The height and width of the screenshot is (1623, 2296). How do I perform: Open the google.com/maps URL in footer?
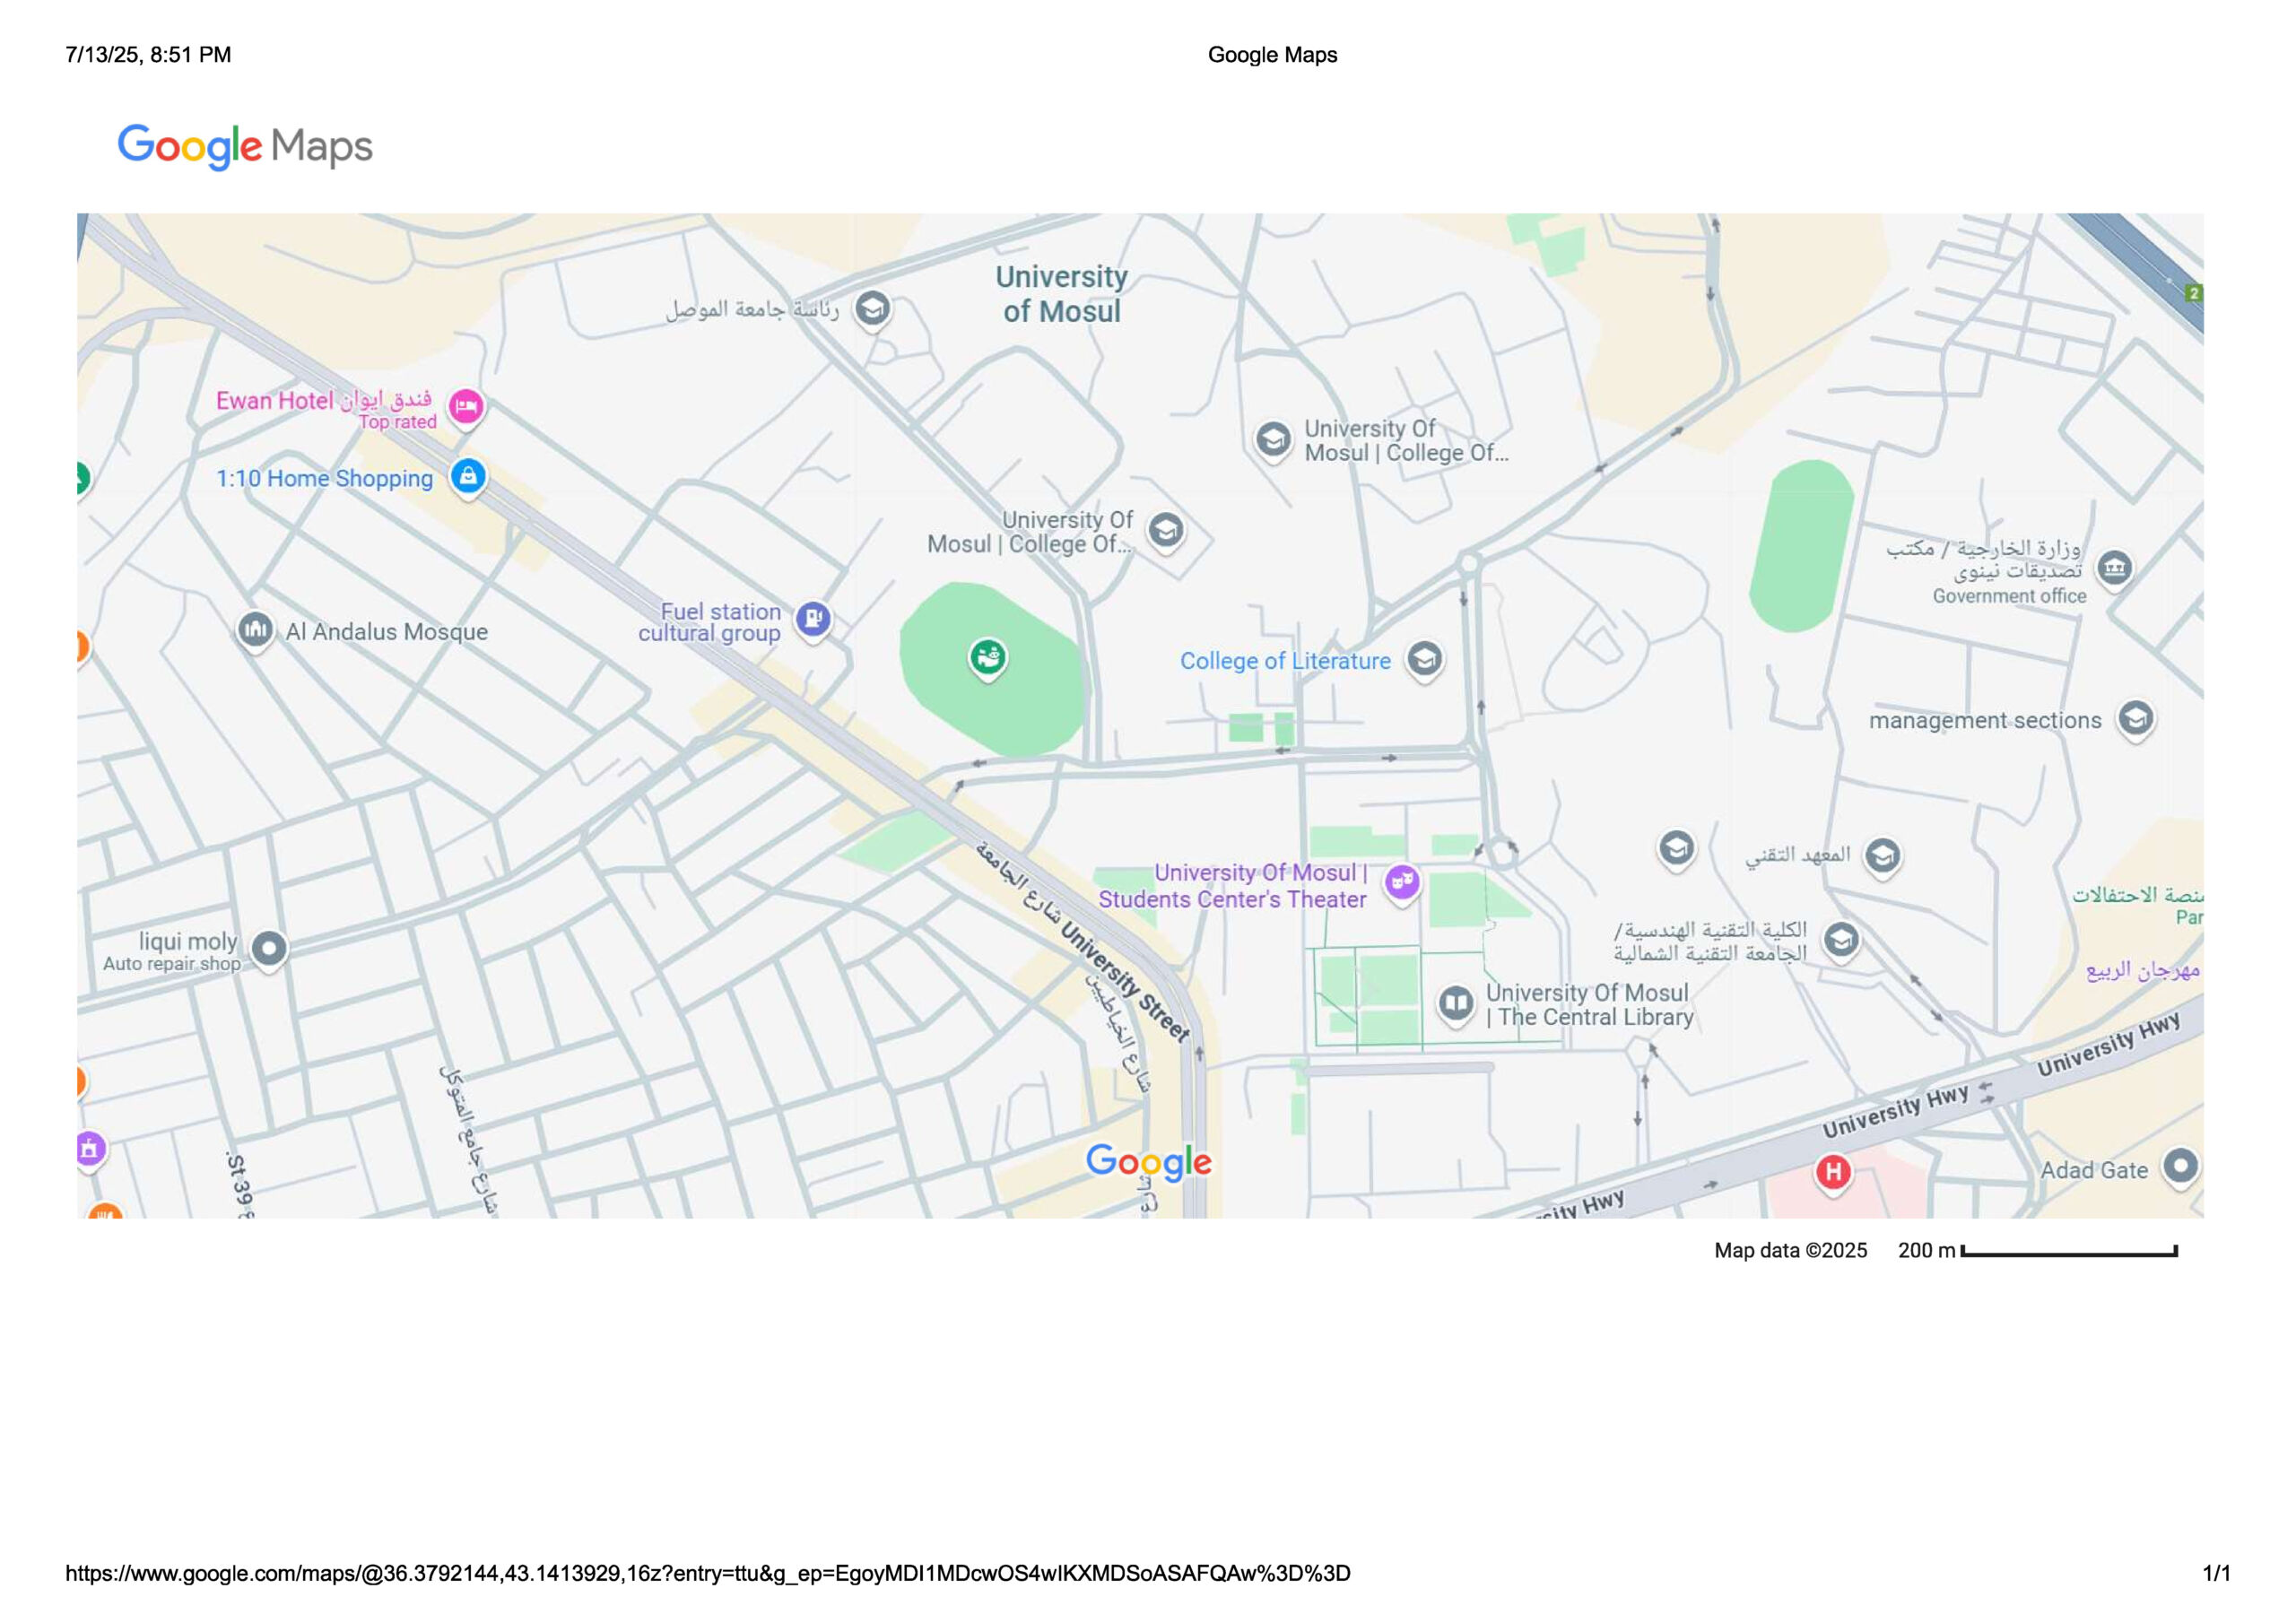click(x=707, y=1573)
